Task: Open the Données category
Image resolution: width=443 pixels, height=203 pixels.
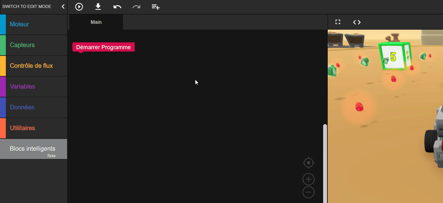Action: [x=22, y=107]
